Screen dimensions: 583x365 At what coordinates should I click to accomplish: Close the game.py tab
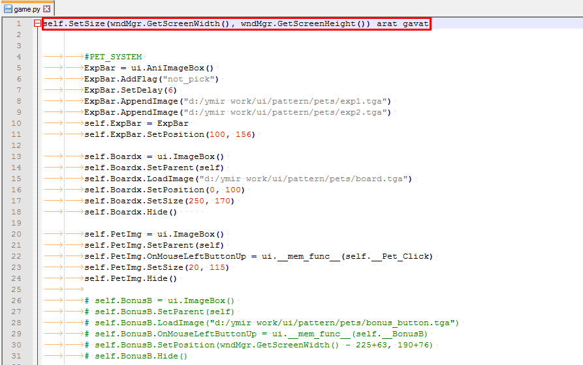pos(47,9)
